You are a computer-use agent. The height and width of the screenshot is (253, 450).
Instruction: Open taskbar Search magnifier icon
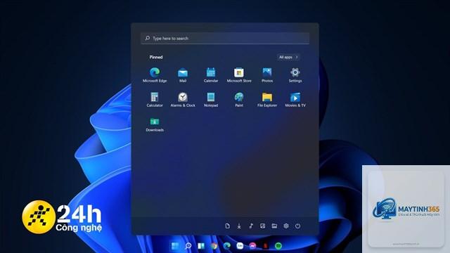[x=188, y=246]
